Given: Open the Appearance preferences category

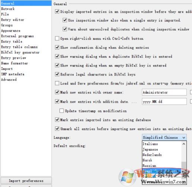Looking at the screenshot, I should (x=11, y=30).
